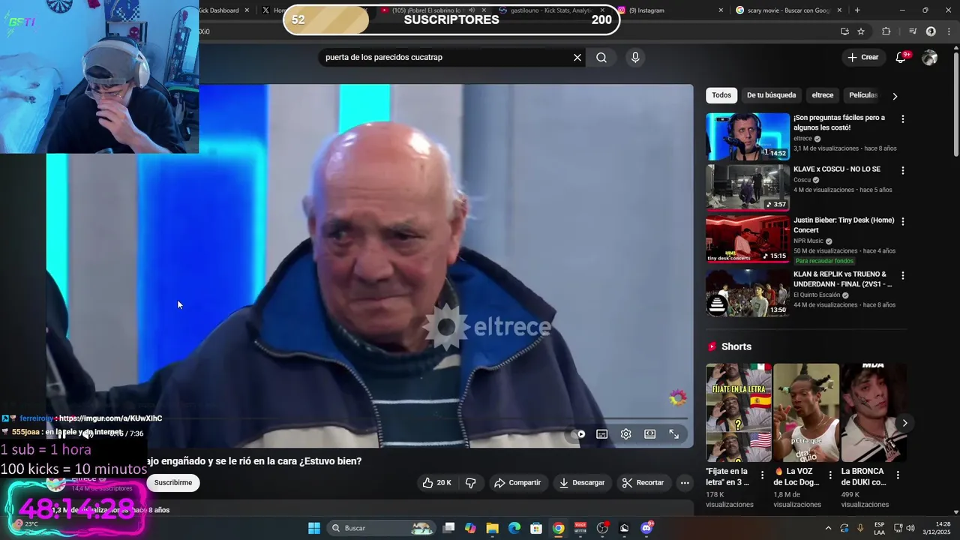Open Microsoft Edge from taskbar
This screenshot has height=540, width=960.
click(514, 528)
